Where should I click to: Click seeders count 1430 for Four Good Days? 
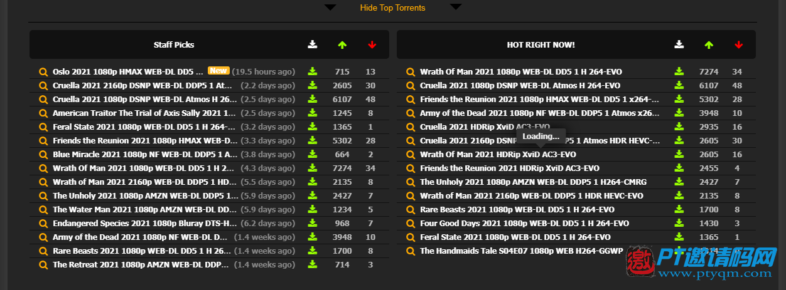(709, 223)
